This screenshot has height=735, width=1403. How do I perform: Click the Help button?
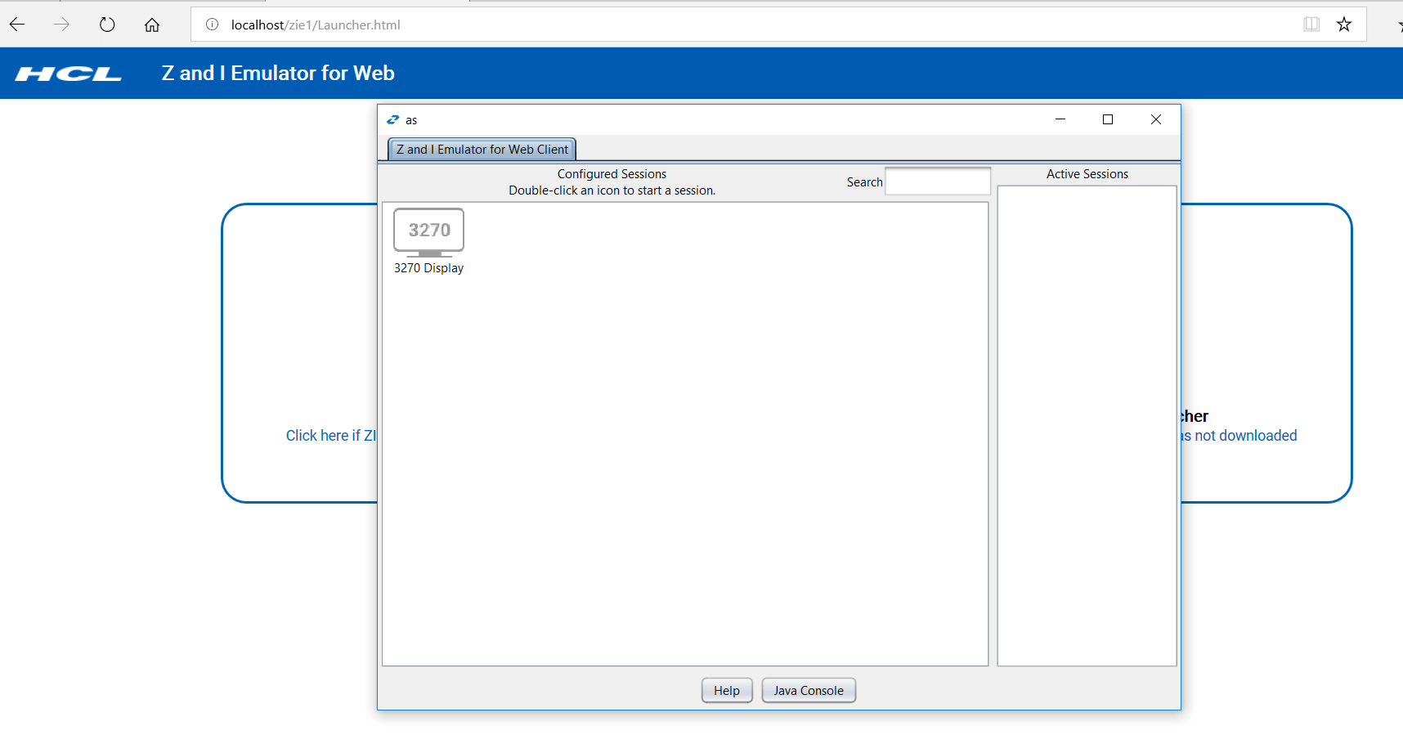click(x=727, y=691)
